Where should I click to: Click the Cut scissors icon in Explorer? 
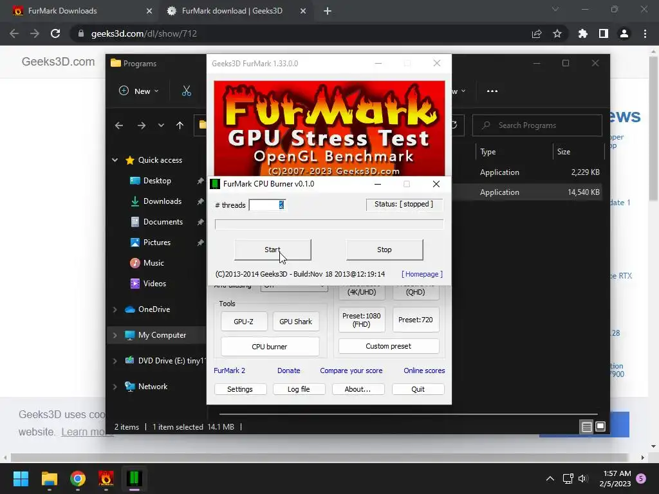[187, 91]
